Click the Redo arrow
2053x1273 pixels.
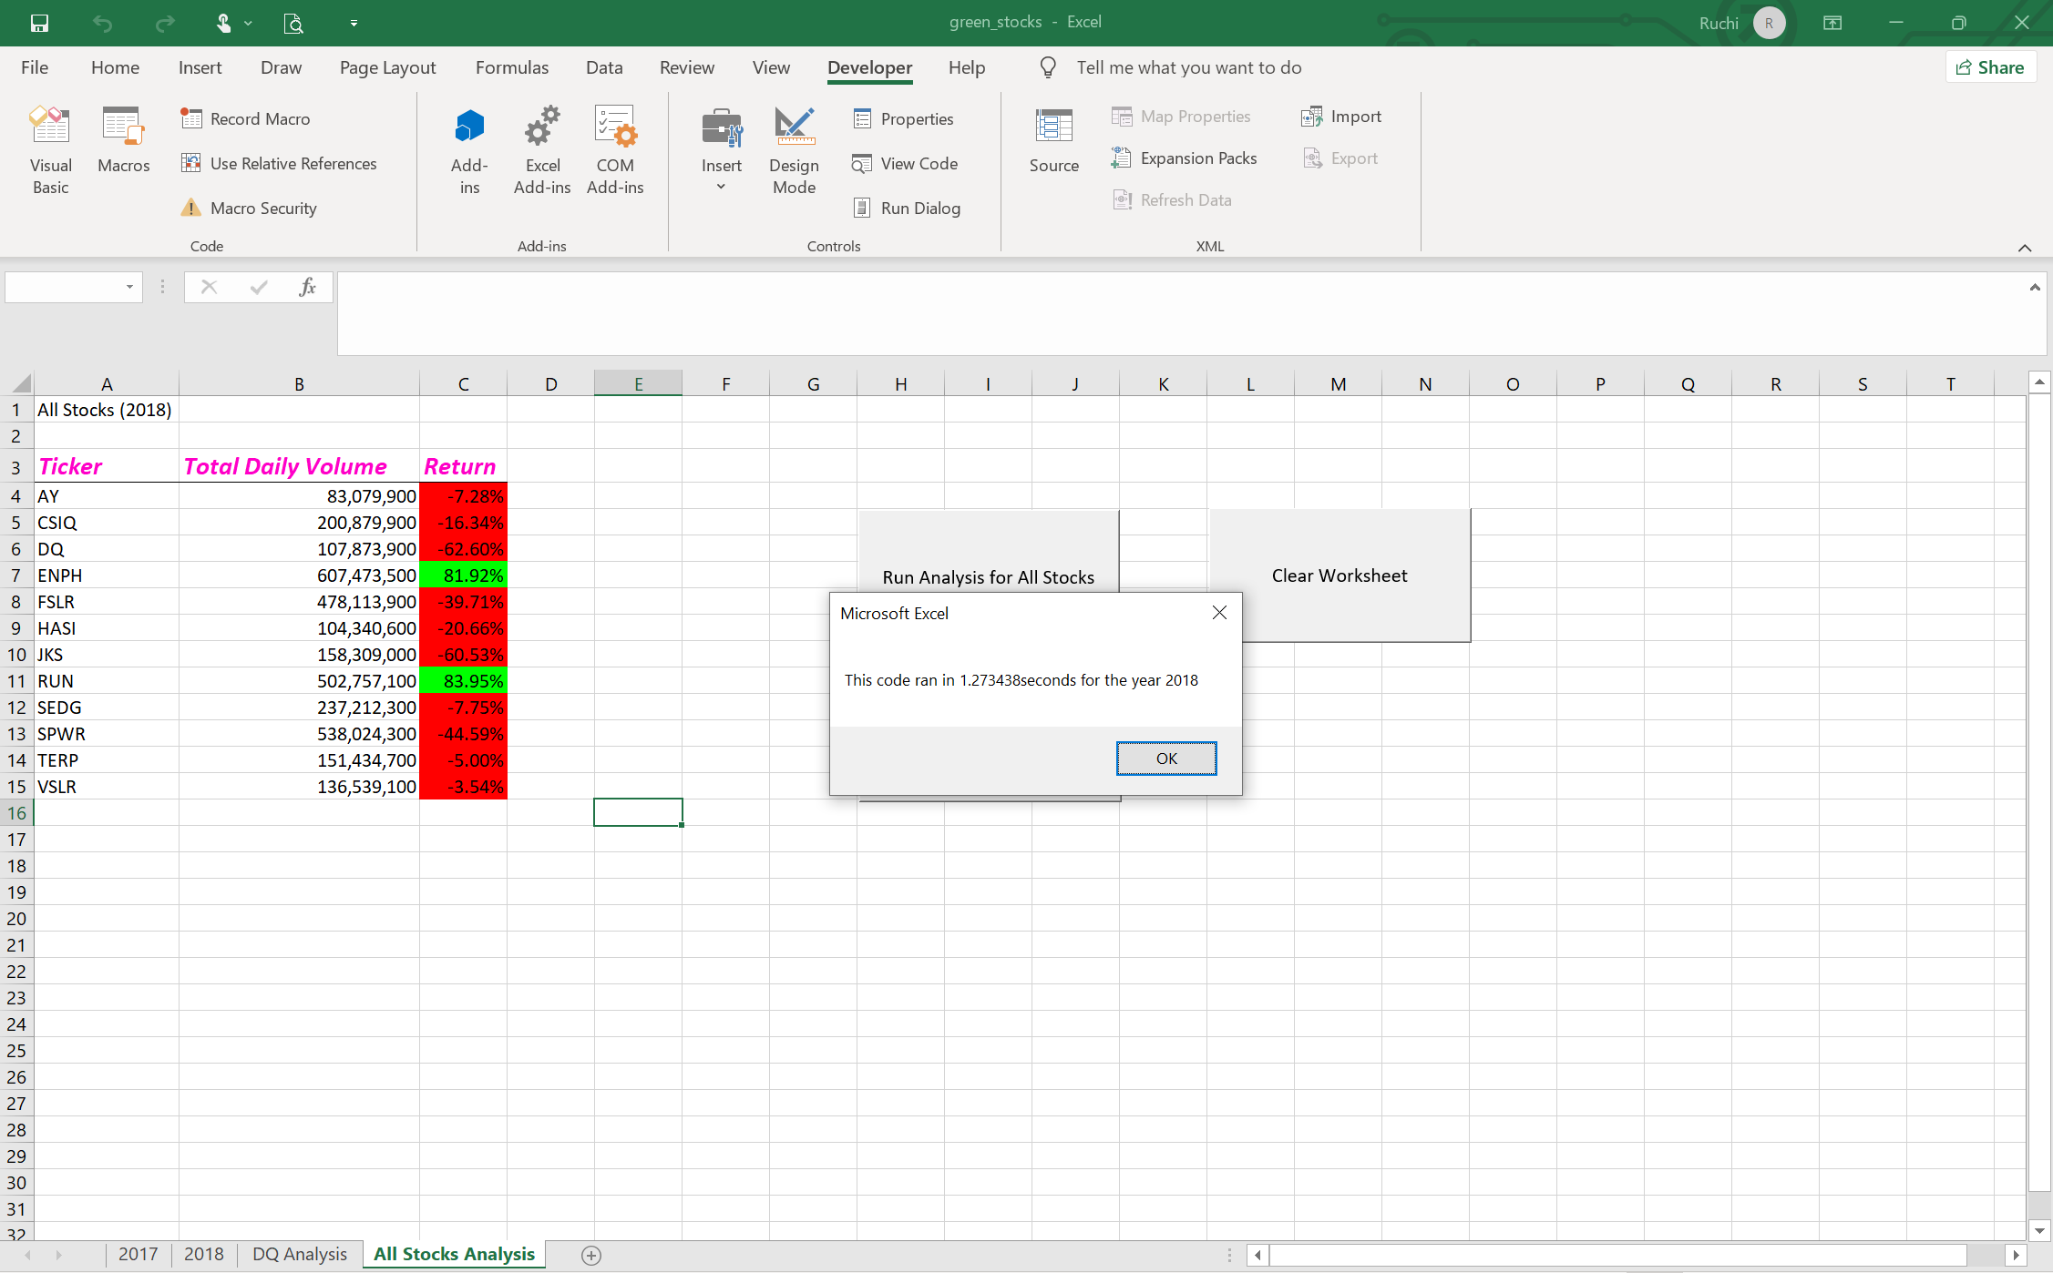164,23
